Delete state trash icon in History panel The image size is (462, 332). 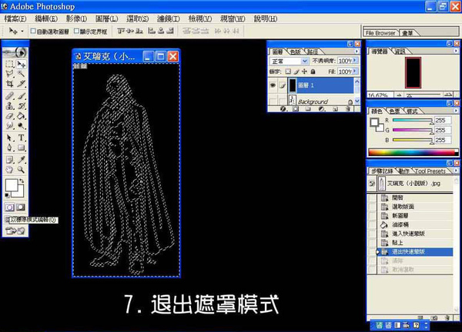[x=447, y=318]
